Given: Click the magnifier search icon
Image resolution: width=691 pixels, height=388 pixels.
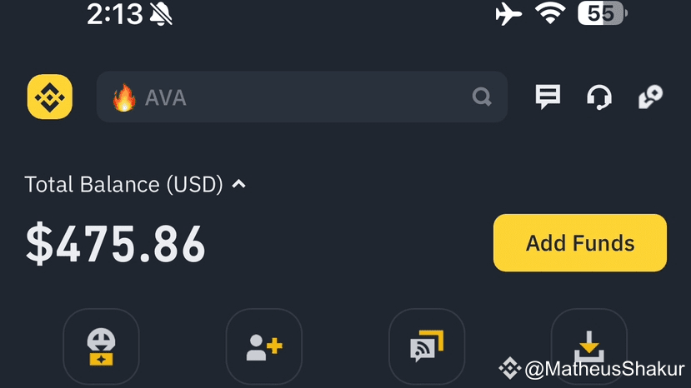Looking at the screenshot, I should coord(482,97).
